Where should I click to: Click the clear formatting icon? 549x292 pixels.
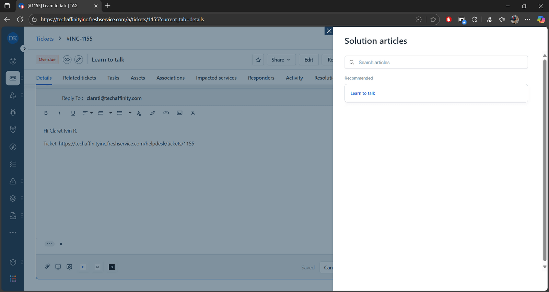(x=193, y=113)
